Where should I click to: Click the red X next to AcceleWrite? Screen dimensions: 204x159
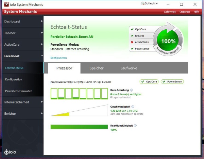[x=132, y=42]
